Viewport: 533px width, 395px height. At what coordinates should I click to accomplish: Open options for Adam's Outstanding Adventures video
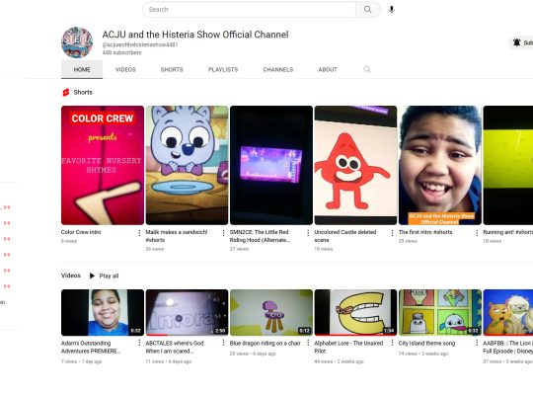point(139,343)
